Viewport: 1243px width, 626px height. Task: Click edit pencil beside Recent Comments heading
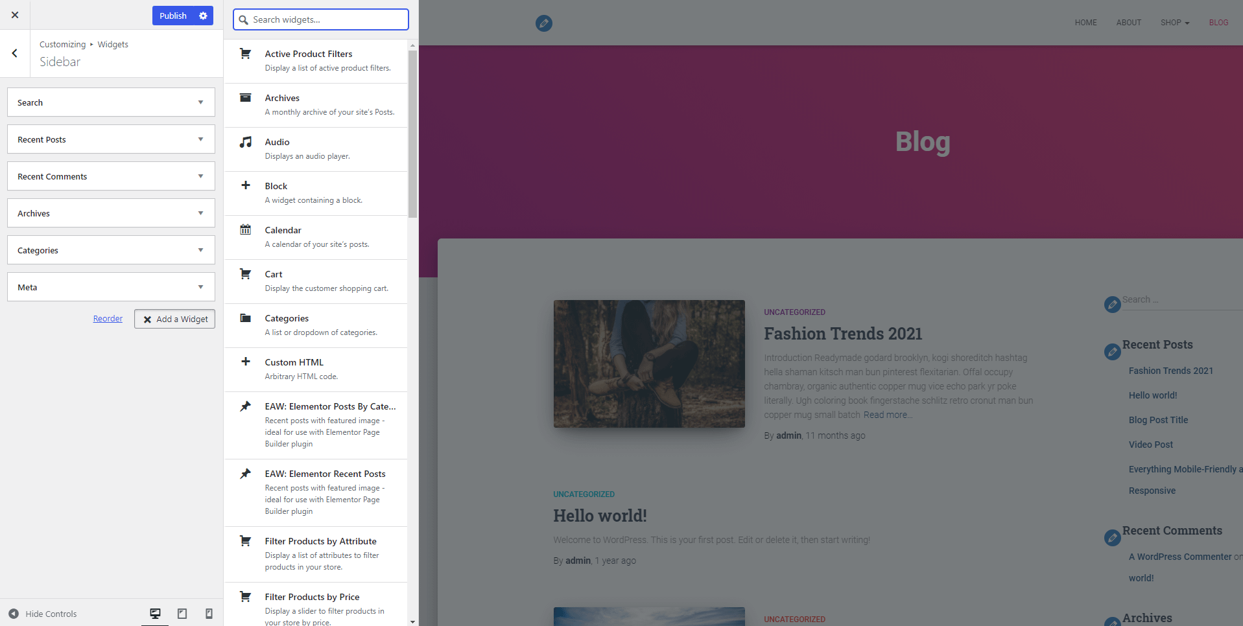pos(1112,537)
